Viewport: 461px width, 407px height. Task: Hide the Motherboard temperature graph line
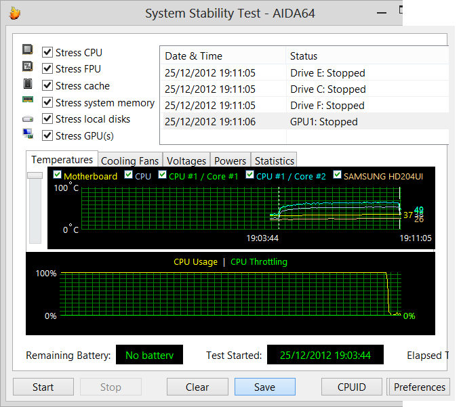58,175
